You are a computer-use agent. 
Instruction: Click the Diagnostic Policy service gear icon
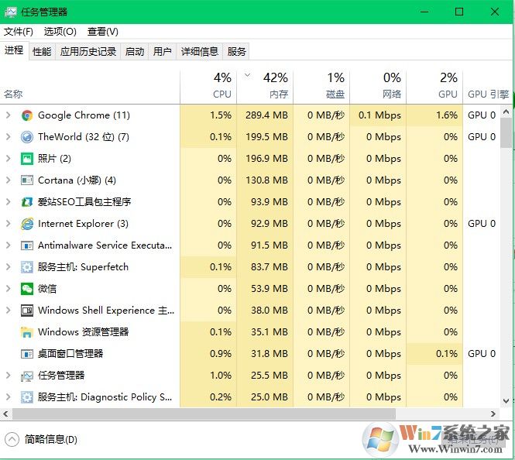27,397
